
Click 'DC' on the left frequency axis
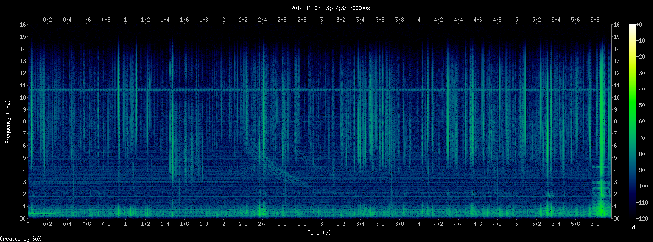[23, 219]
